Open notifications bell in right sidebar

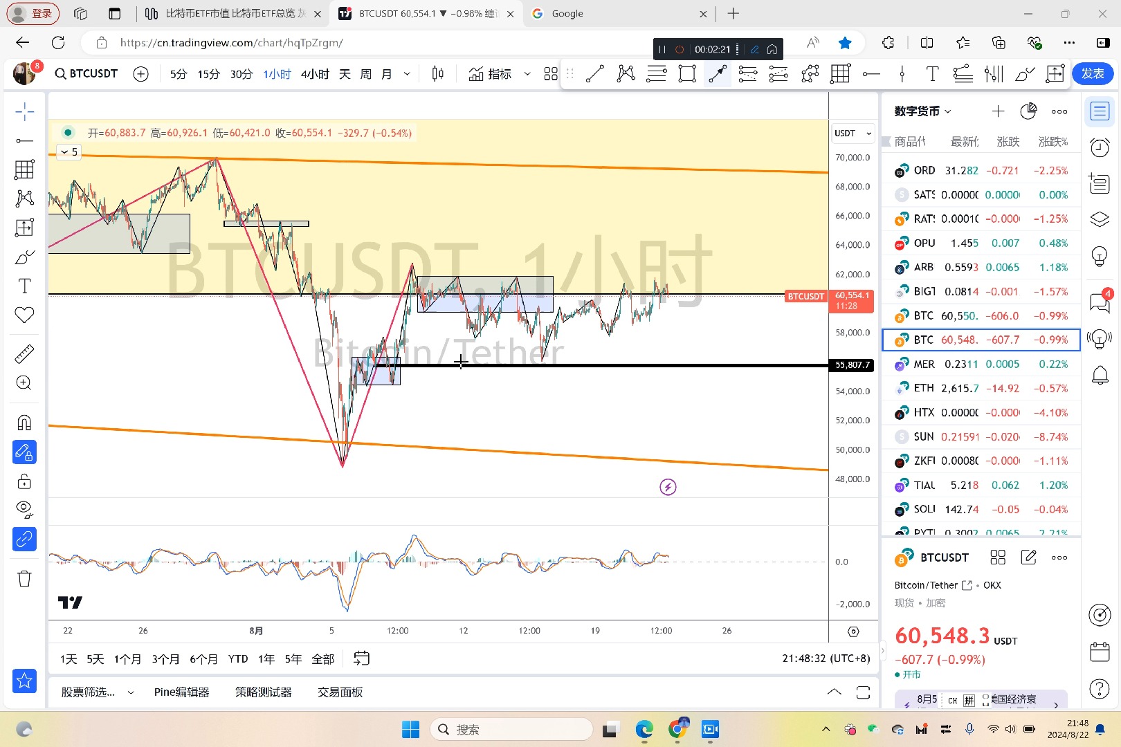[1100, 375]
